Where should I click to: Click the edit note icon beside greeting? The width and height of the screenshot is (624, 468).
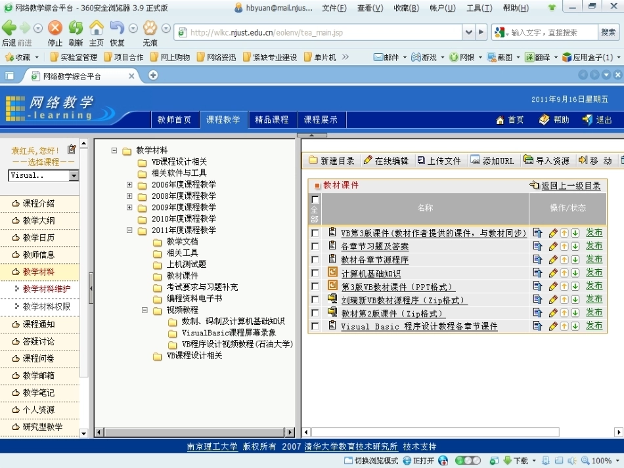(72, 149)
